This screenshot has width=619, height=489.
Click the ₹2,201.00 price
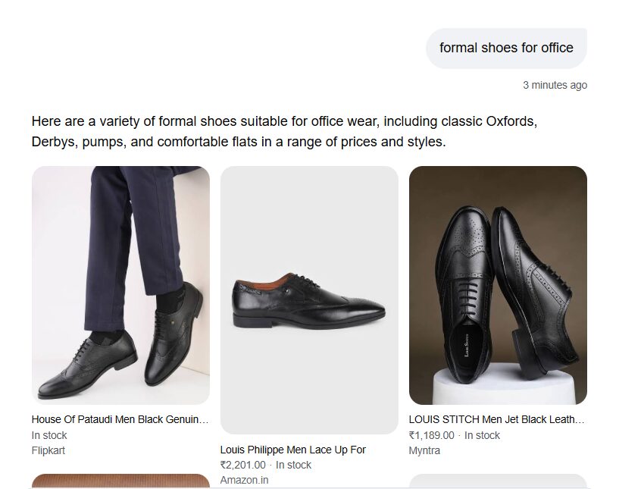[242, 465]
